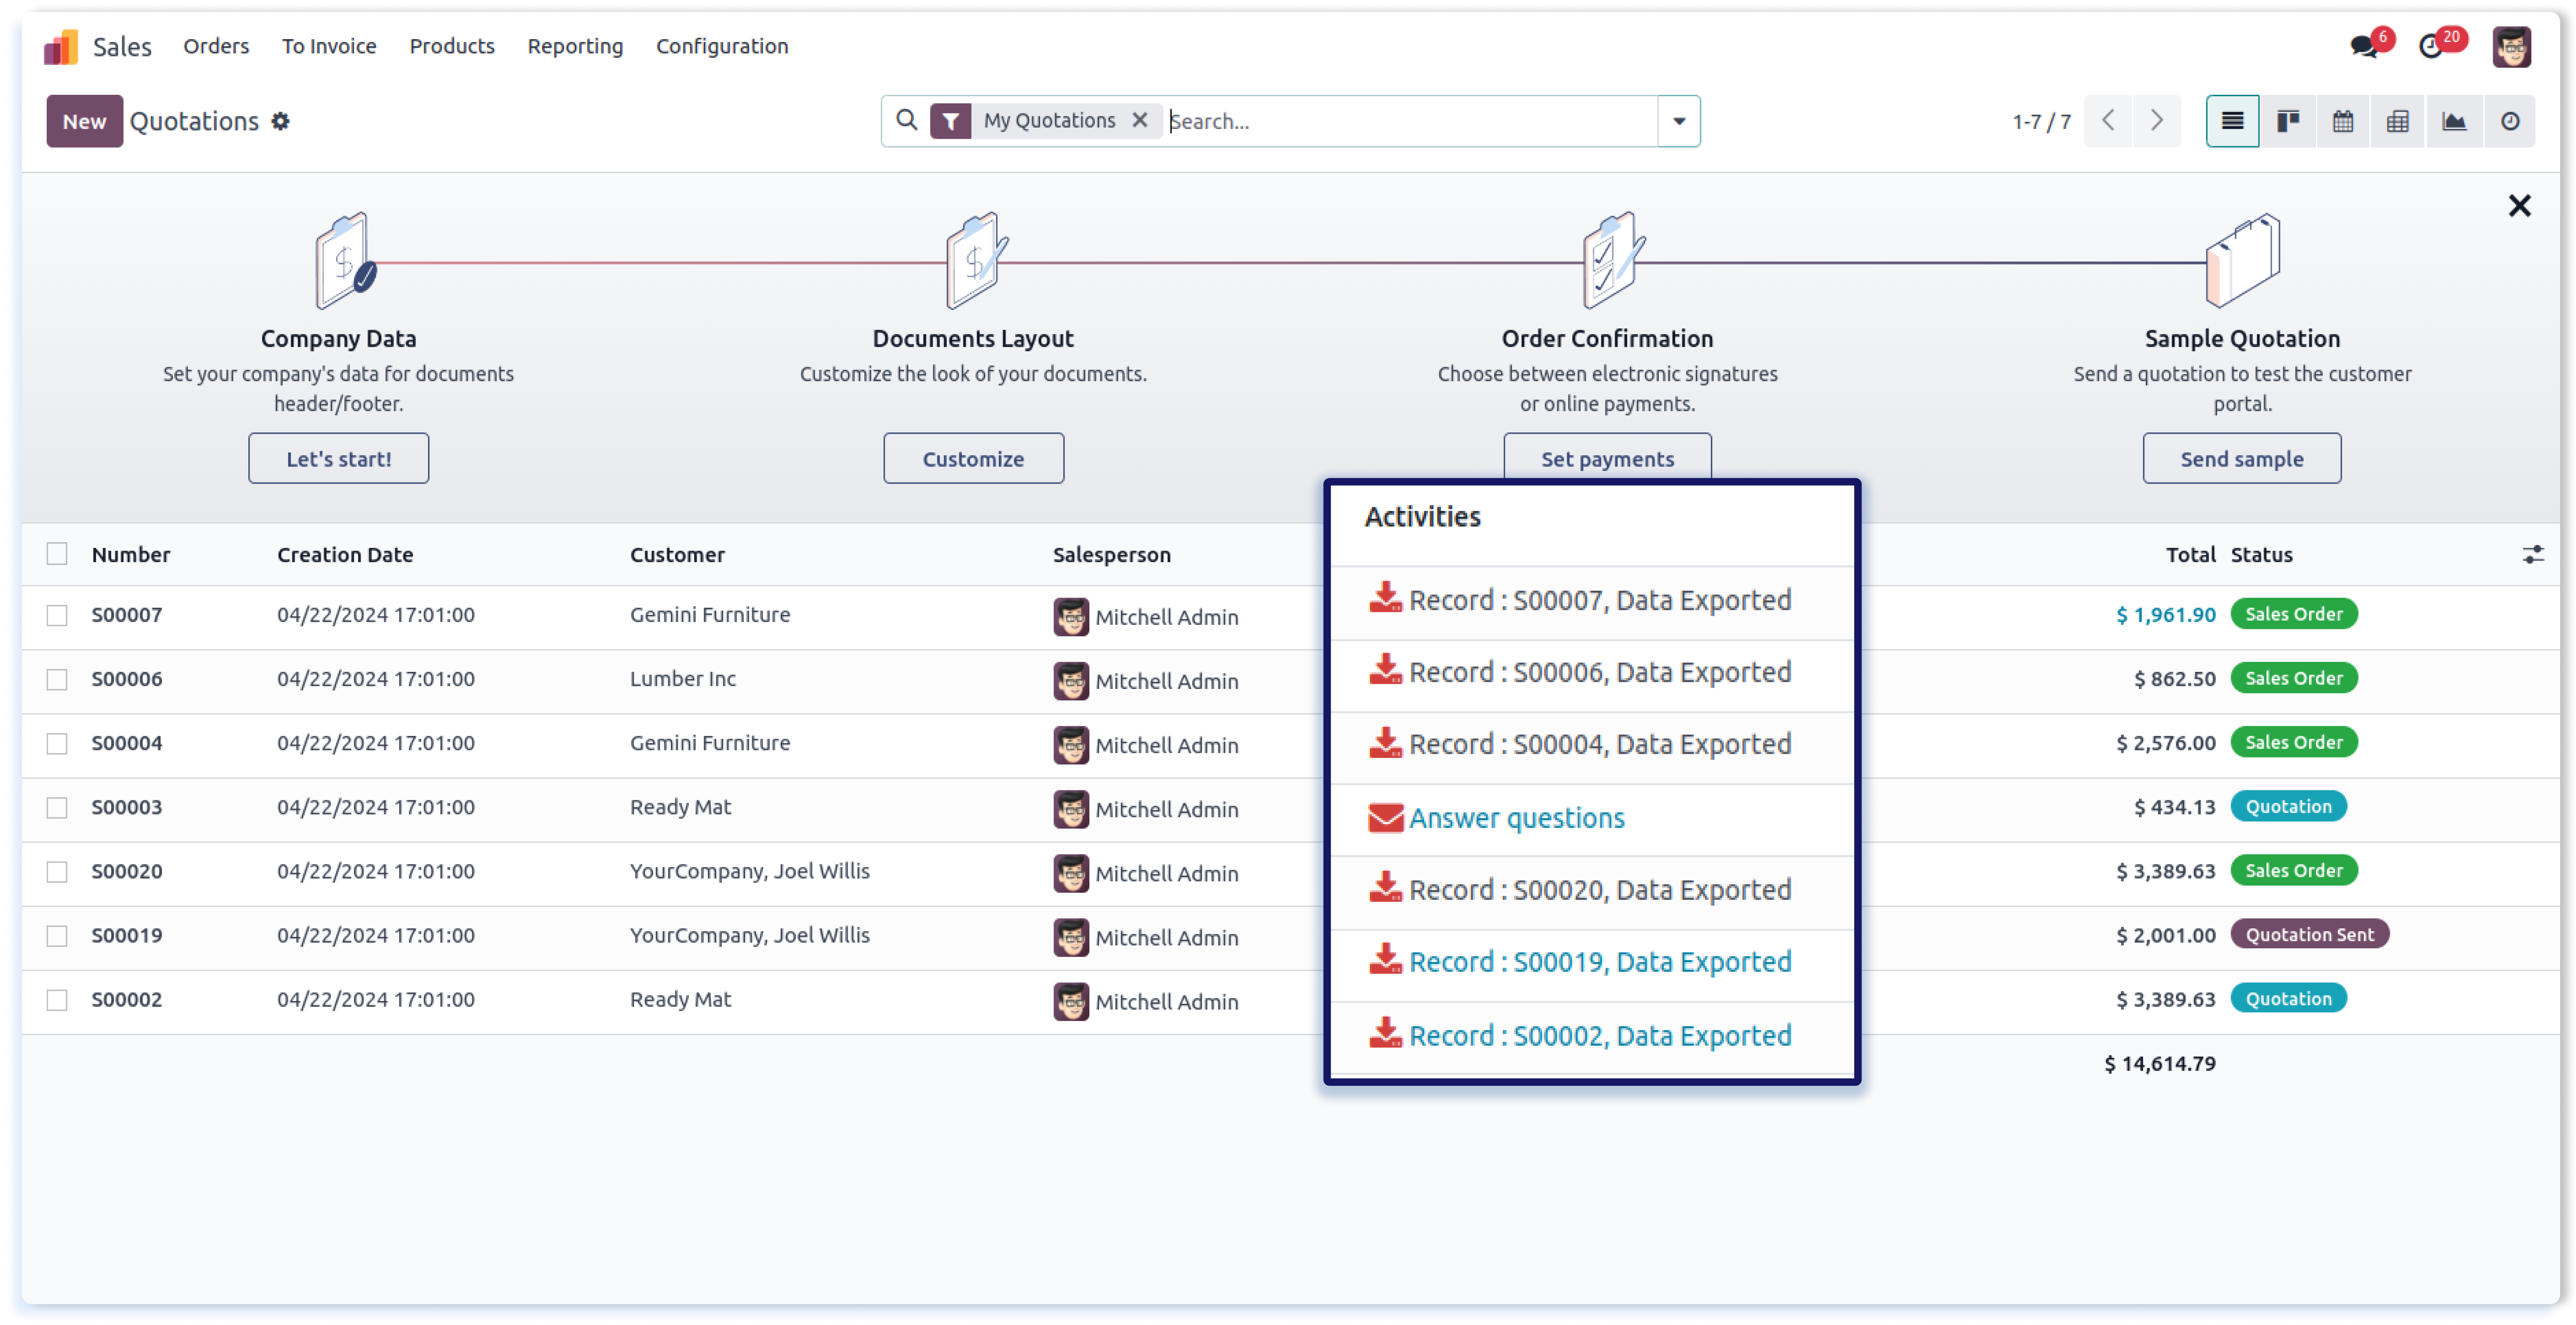2576x1325 pixels.
Task: Open the To Invoice menu
Action: tap(329, 46)
